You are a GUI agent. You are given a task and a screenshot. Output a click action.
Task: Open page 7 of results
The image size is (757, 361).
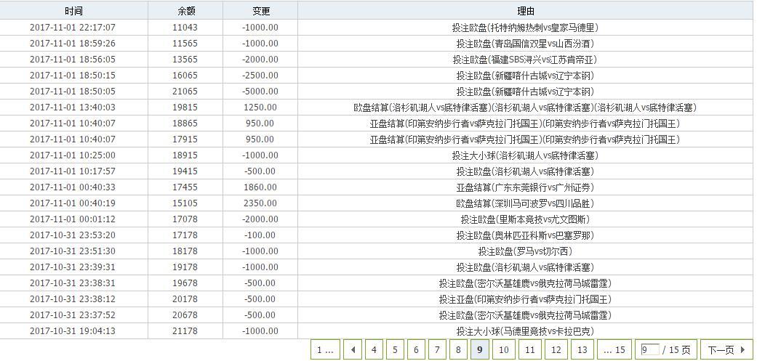click(437, 349)
